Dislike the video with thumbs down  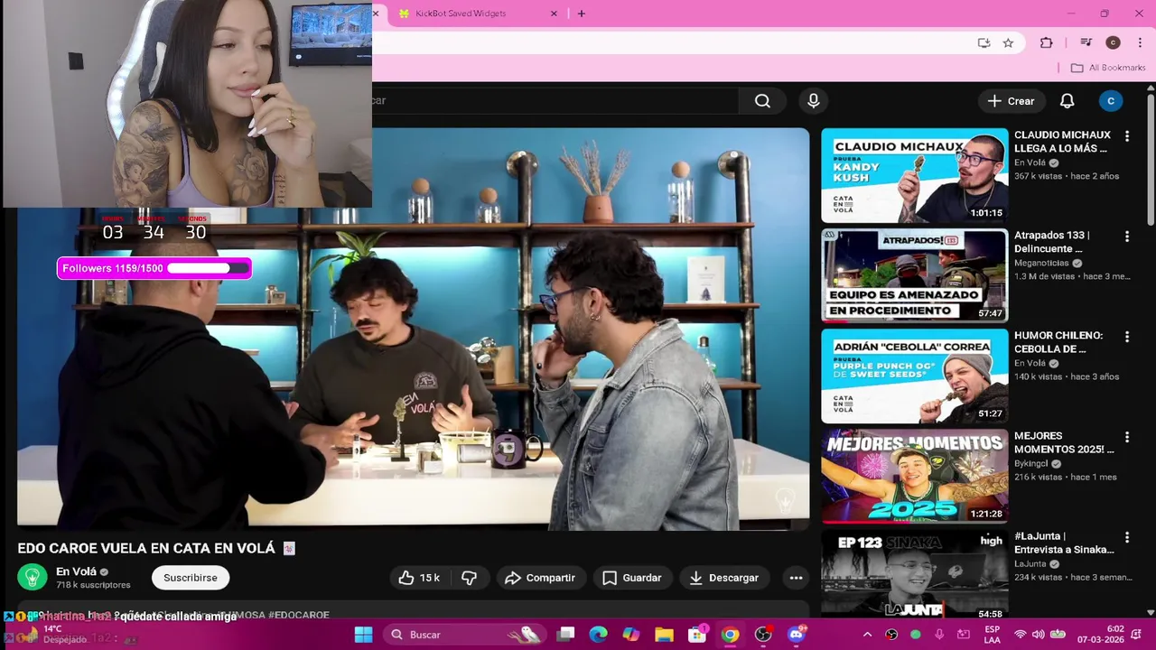pos(469,578)
